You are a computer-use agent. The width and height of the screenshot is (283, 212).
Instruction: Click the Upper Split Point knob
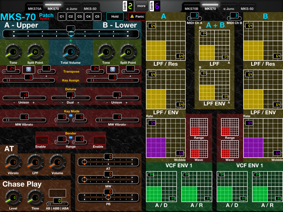click(35, 52)
